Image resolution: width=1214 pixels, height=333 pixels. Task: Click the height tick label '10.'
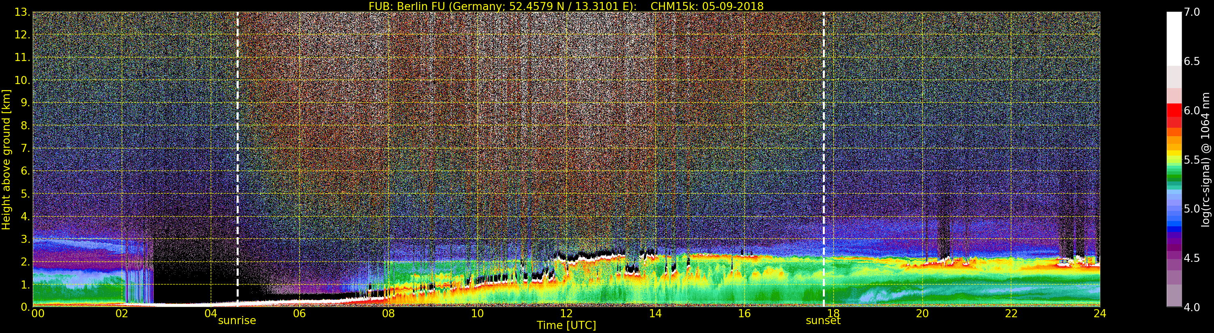pos(23,80)
